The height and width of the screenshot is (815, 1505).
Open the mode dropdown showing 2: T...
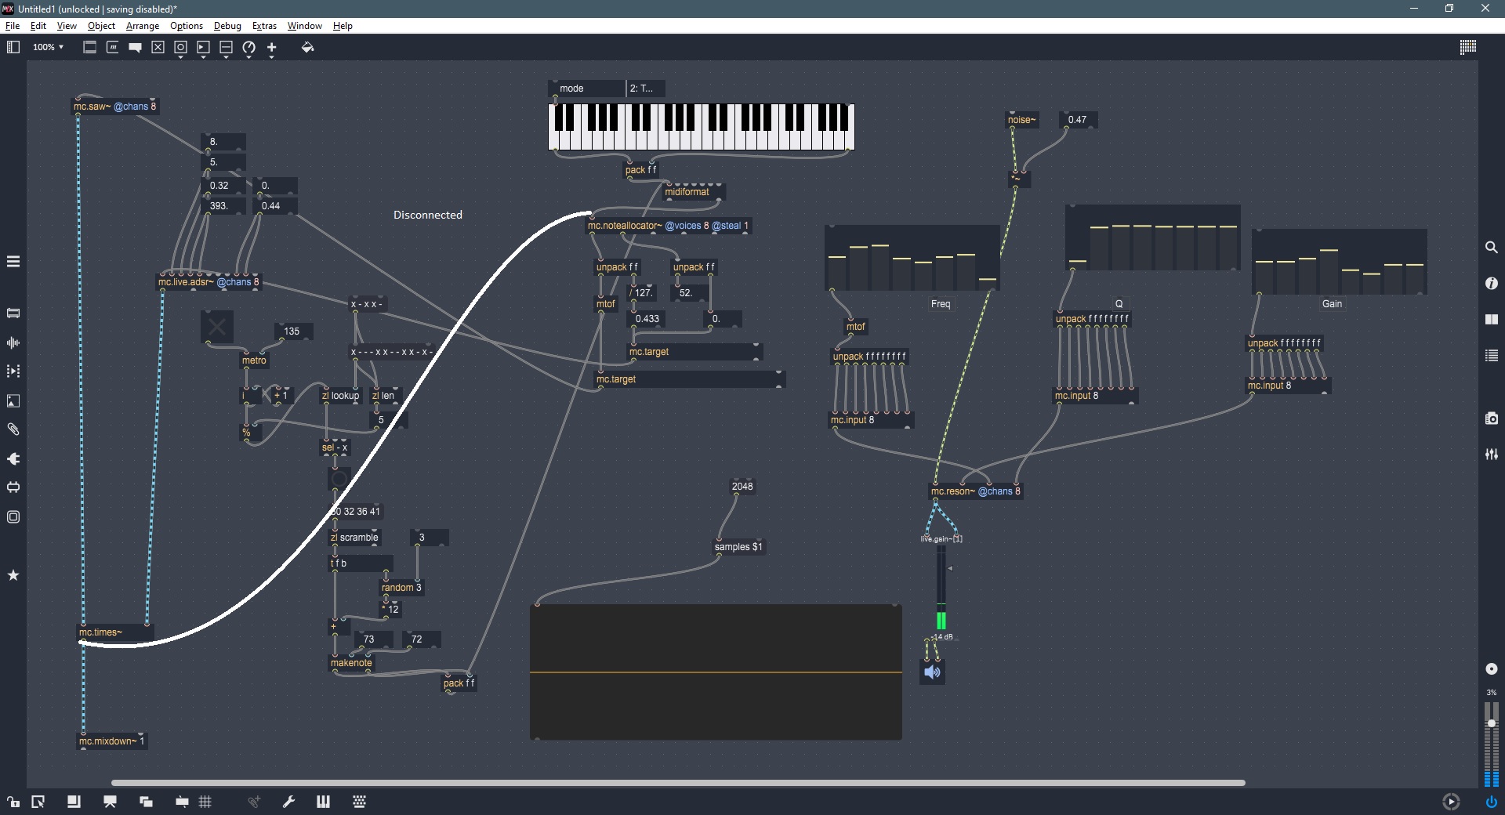645,89
